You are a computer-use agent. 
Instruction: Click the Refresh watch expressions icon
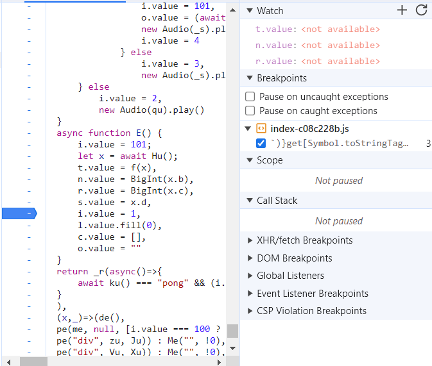[421, 10]
